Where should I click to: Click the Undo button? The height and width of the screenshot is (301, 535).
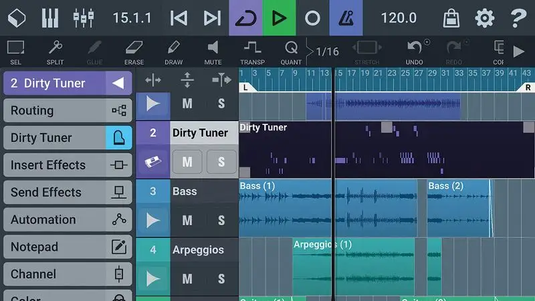coord(415,52)
